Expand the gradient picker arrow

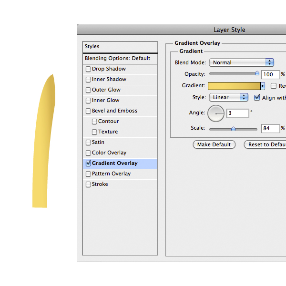tap(263, 86)
